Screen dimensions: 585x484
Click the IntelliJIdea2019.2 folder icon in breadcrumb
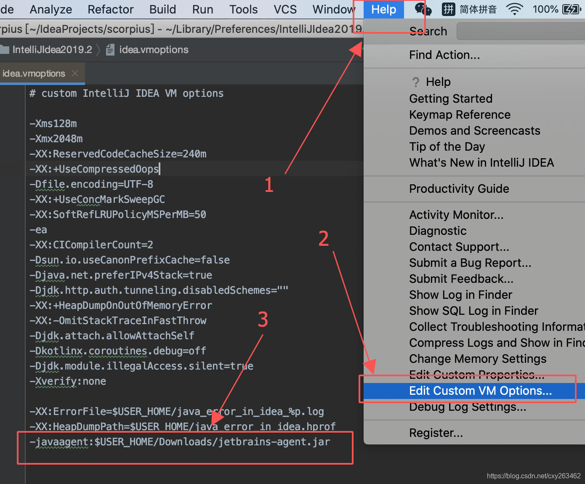5,50
